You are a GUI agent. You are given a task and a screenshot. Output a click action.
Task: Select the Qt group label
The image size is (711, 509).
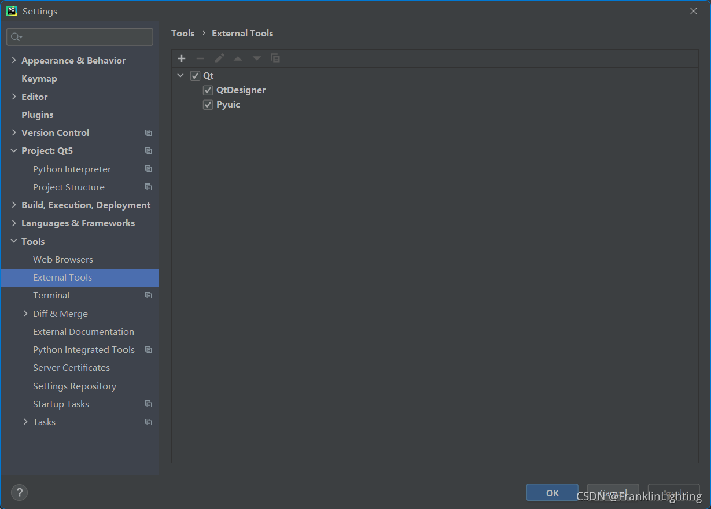click(208, 76)
